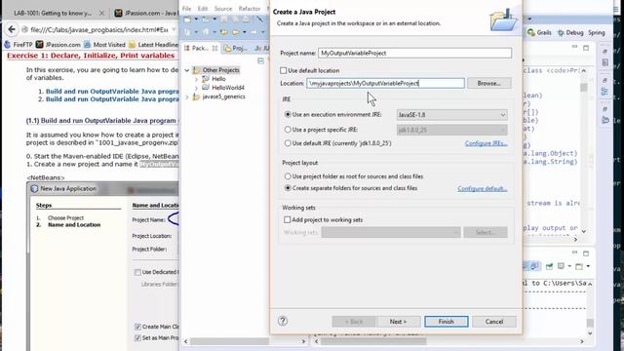Viewport: 624px width, 351px height.
Task: Open Eclipse Refactor menu
Action: pyautogui.click(x=250, y=9)
